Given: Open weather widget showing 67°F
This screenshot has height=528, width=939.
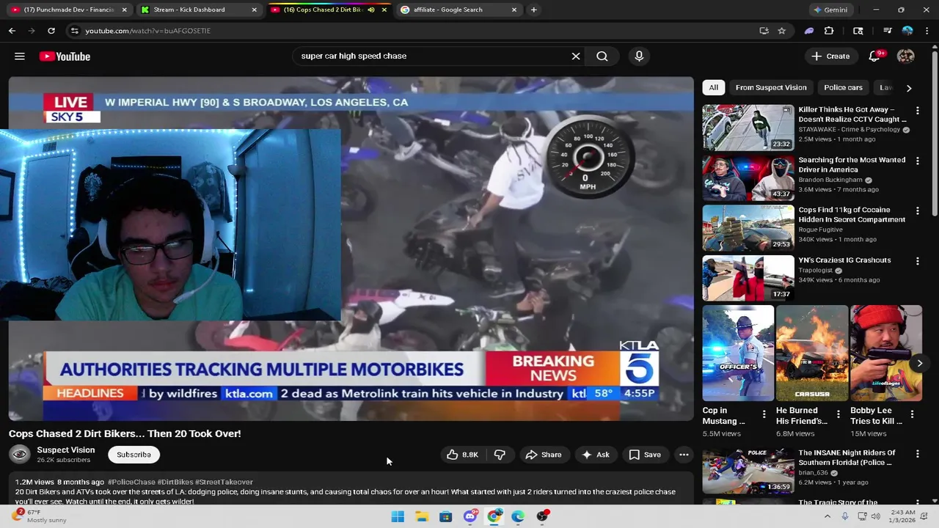Looking at the screenshot, I should click(x=40, y=516).
